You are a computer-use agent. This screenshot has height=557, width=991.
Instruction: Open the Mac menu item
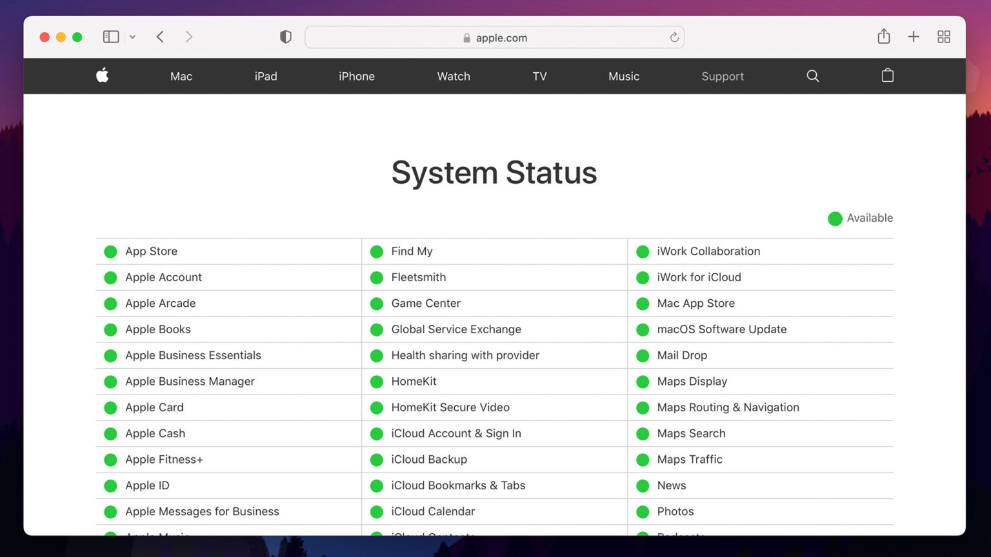[x=181, y=76]
